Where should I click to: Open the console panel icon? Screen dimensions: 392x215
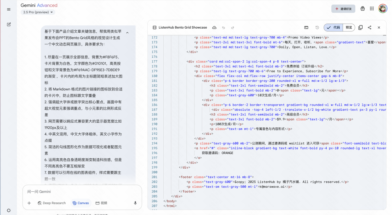click(306, 28)
